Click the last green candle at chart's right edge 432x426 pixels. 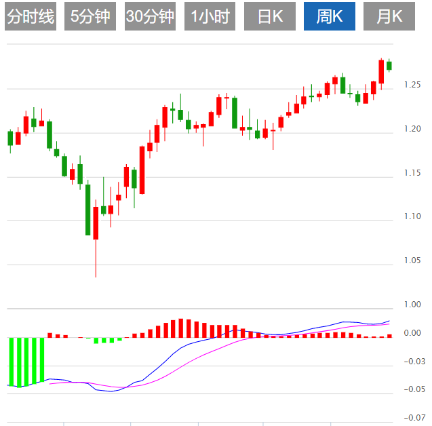389,66
